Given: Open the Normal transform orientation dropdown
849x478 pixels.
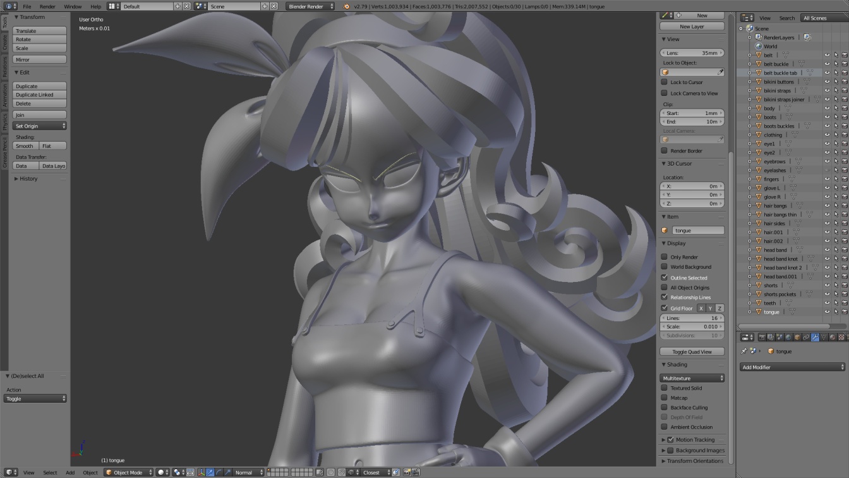Looking at the screenshot, I should tap(248, 472).
